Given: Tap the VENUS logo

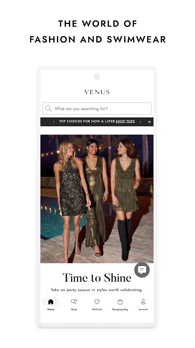Looking at the screenshot, I should pos(97,92).
